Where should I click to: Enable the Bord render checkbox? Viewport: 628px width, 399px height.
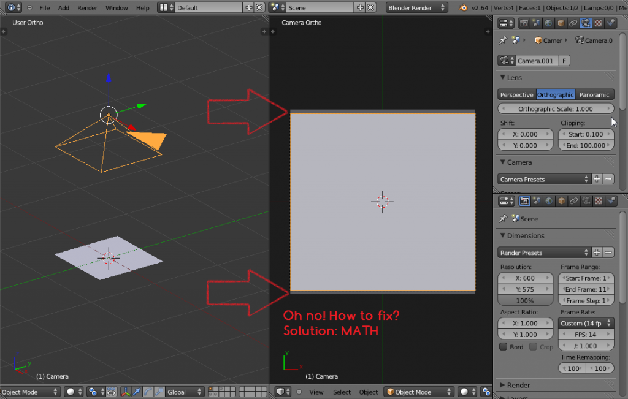click(x=504, y=346)
